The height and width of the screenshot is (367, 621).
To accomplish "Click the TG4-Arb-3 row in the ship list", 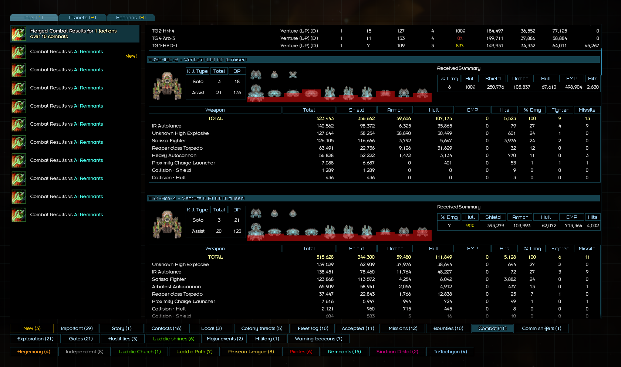I will pyautogui.click(x=374, y=38).
